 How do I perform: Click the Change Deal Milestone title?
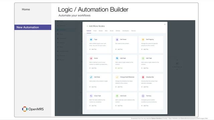pos(127,77)
